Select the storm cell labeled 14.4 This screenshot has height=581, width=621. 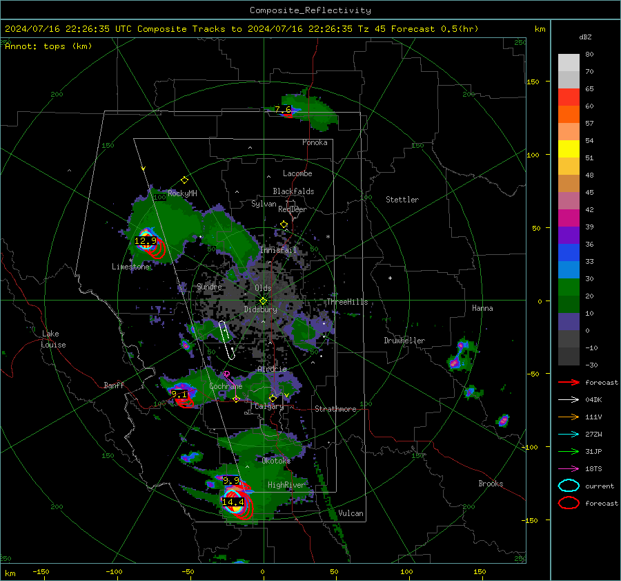(233, 502)
